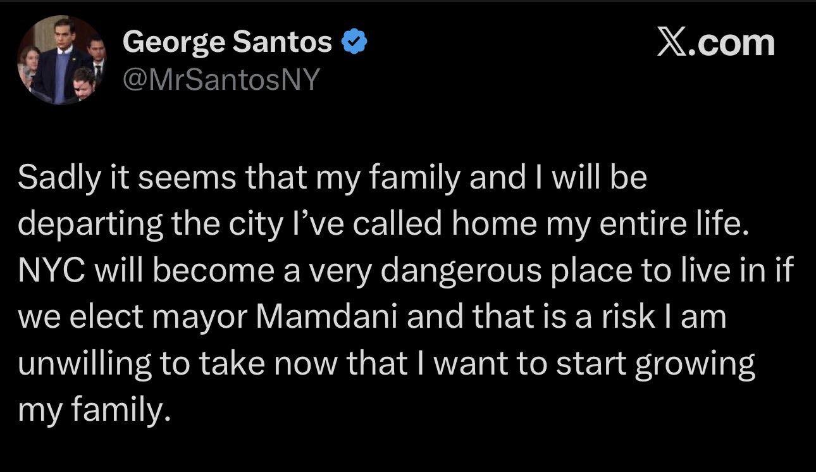816x472 pixels.
Task: Open the @MrSantosNY handle
Action: 221,80
